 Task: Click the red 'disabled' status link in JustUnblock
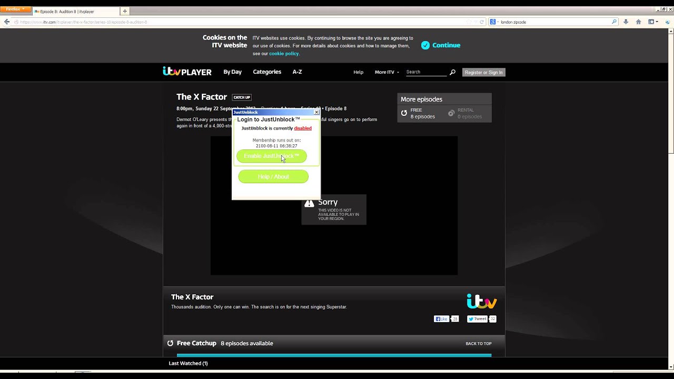coord(303,128)
